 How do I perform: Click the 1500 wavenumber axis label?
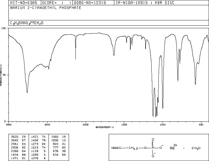click(x=124, y=125)
